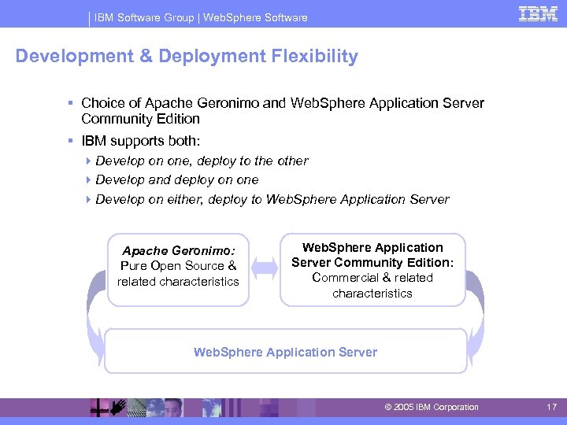Click the WebSphere Software header text
Viewport: 567px width, 425px height.
[255, 17]
